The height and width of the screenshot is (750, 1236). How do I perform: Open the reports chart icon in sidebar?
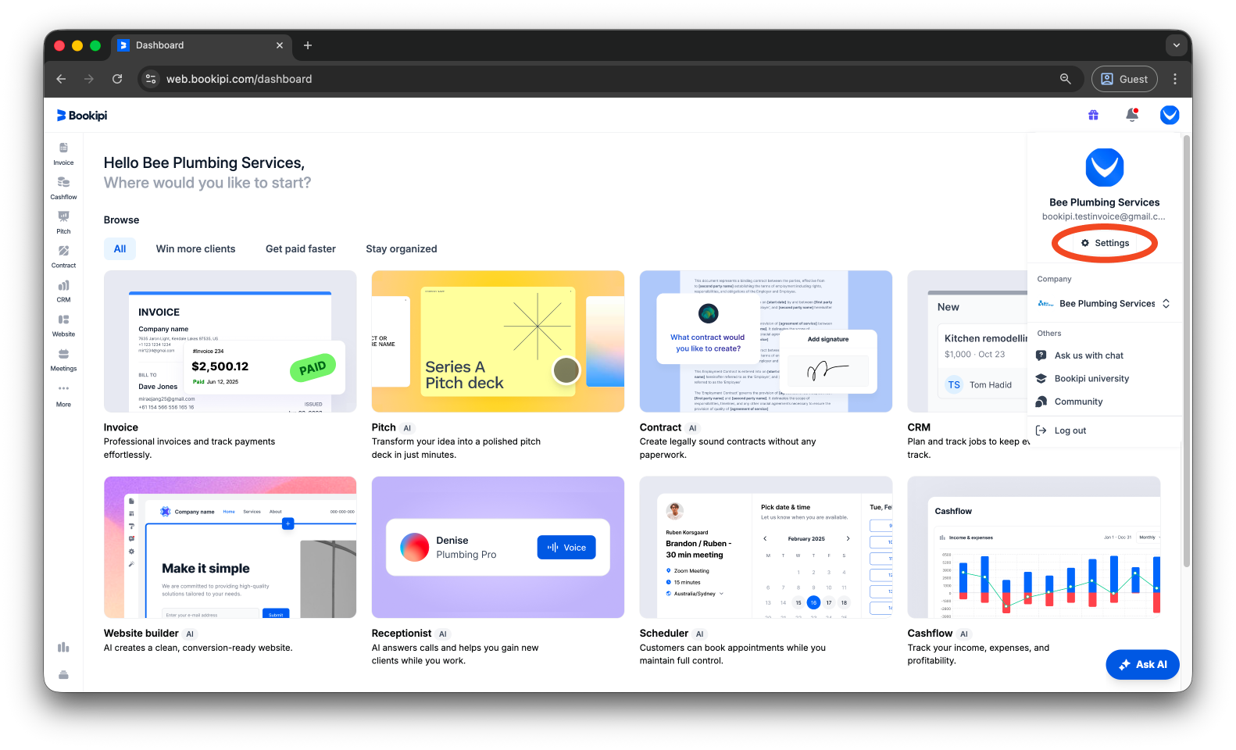(x=63, y=647)
